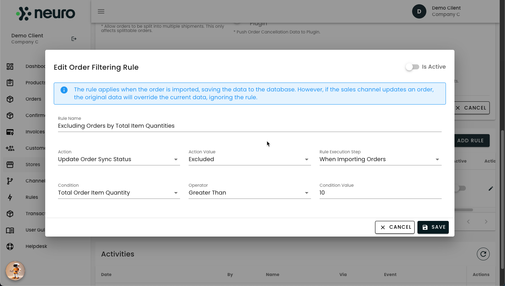Click the Name column header in Activities

click(x=273, y=275)
